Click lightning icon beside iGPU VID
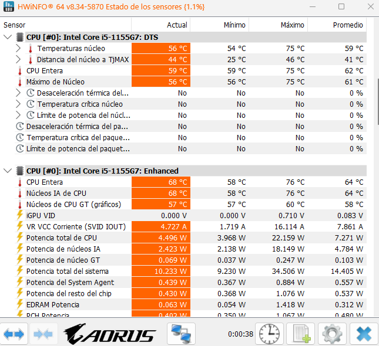379x346 pixels. click(20, 215)
